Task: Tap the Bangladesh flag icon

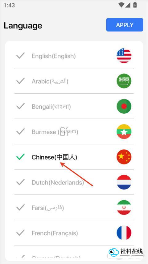Action: click(124, 106)
